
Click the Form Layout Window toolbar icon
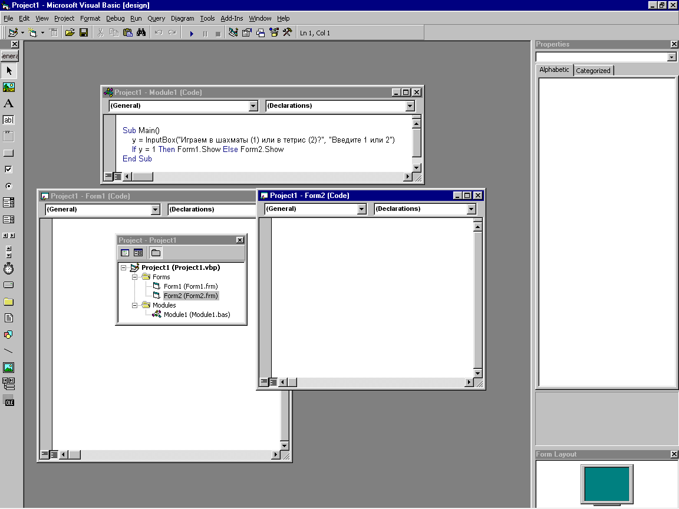261,32
